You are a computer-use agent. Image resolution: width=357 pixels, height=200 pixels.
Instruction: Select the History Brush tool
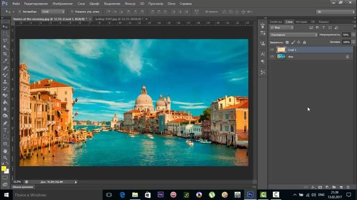5,89
